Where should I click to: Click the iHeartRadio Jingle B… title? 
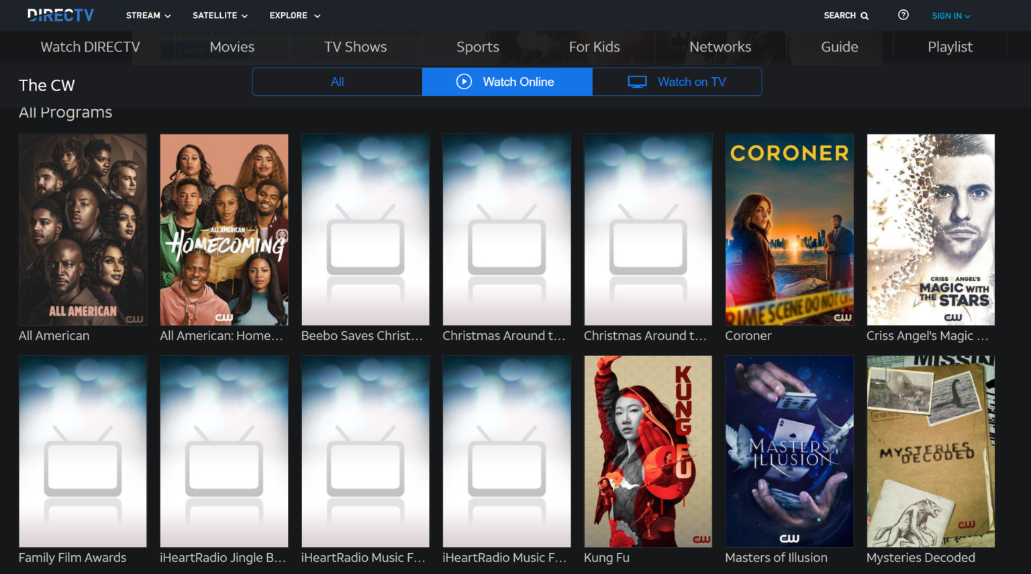tap(223, 558)
